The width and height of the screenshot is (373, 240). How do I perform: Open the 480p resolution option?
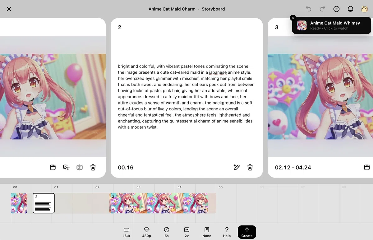(x=146, y=232)
